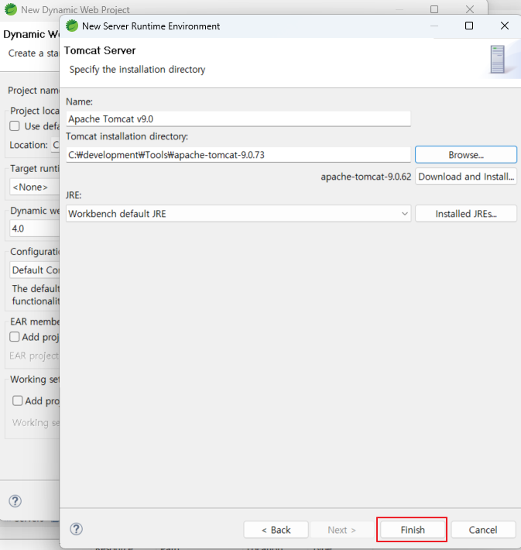Click the apache-tomcat-9.0.62 label
This screenshot has width=521, height=550.
pyautogui.click(x=365, y=177)
